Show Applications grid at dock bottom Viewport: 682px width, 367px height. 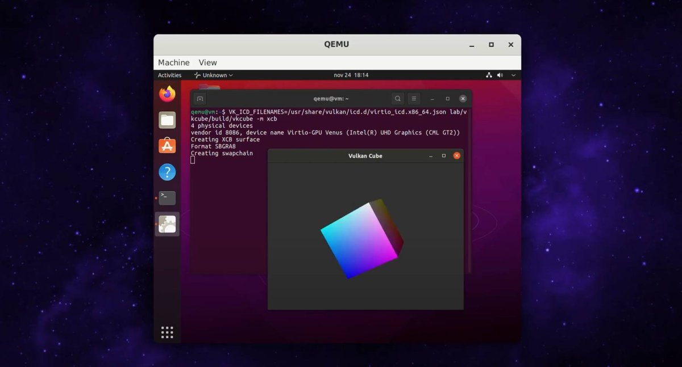(x=167, y=332)
